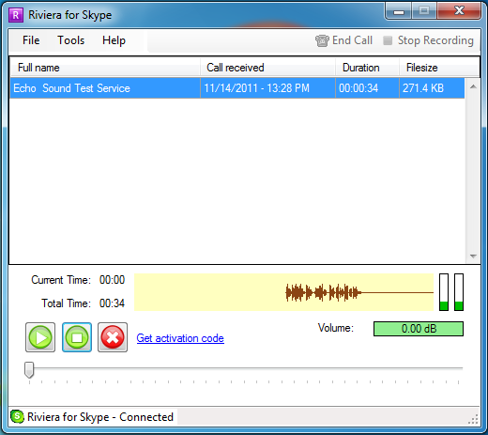Sort list by Duration column header
Screen dimensions: 488x435
tap(368, 68)
